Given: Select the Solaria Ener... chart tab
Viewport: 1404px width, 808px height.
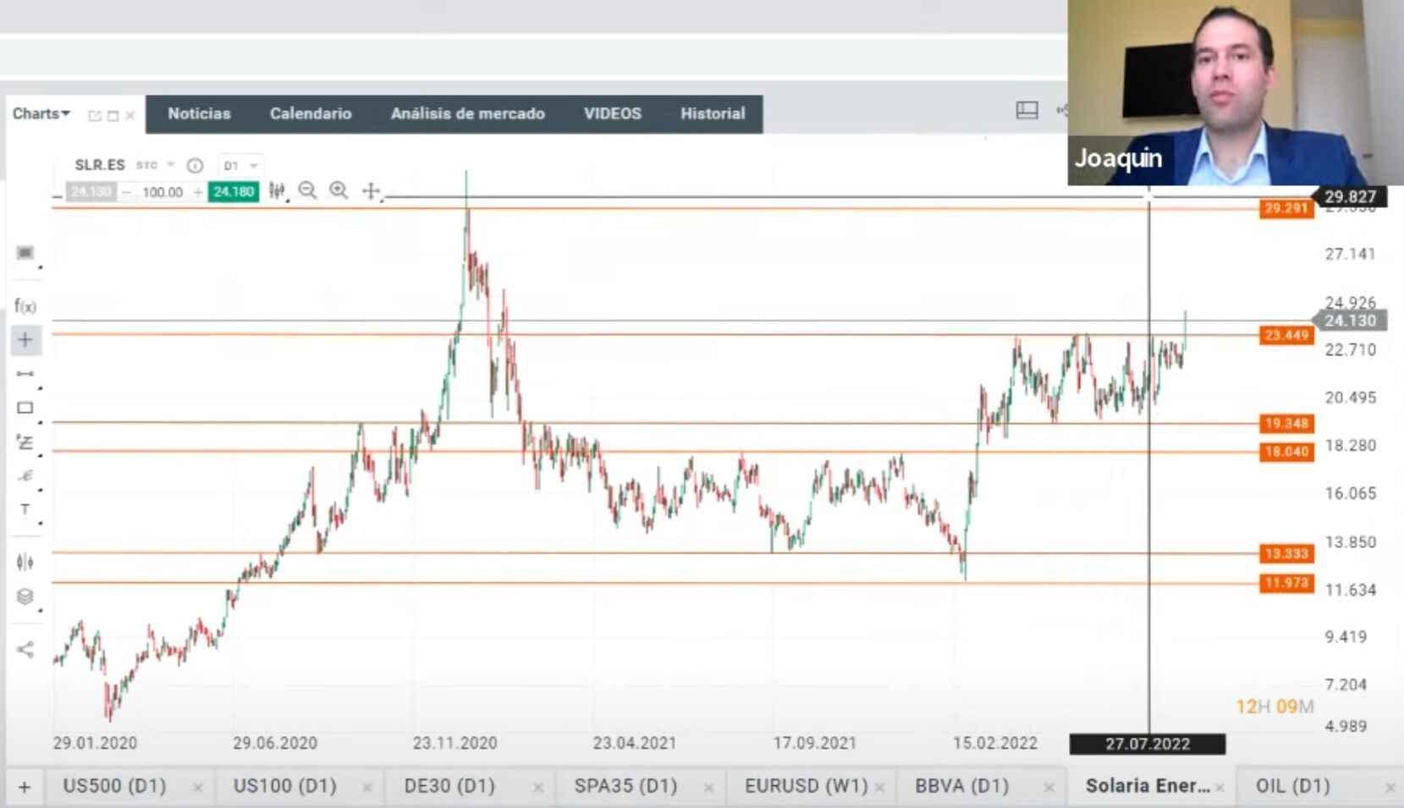Looking at the screenshot, I should point(1148,786).
